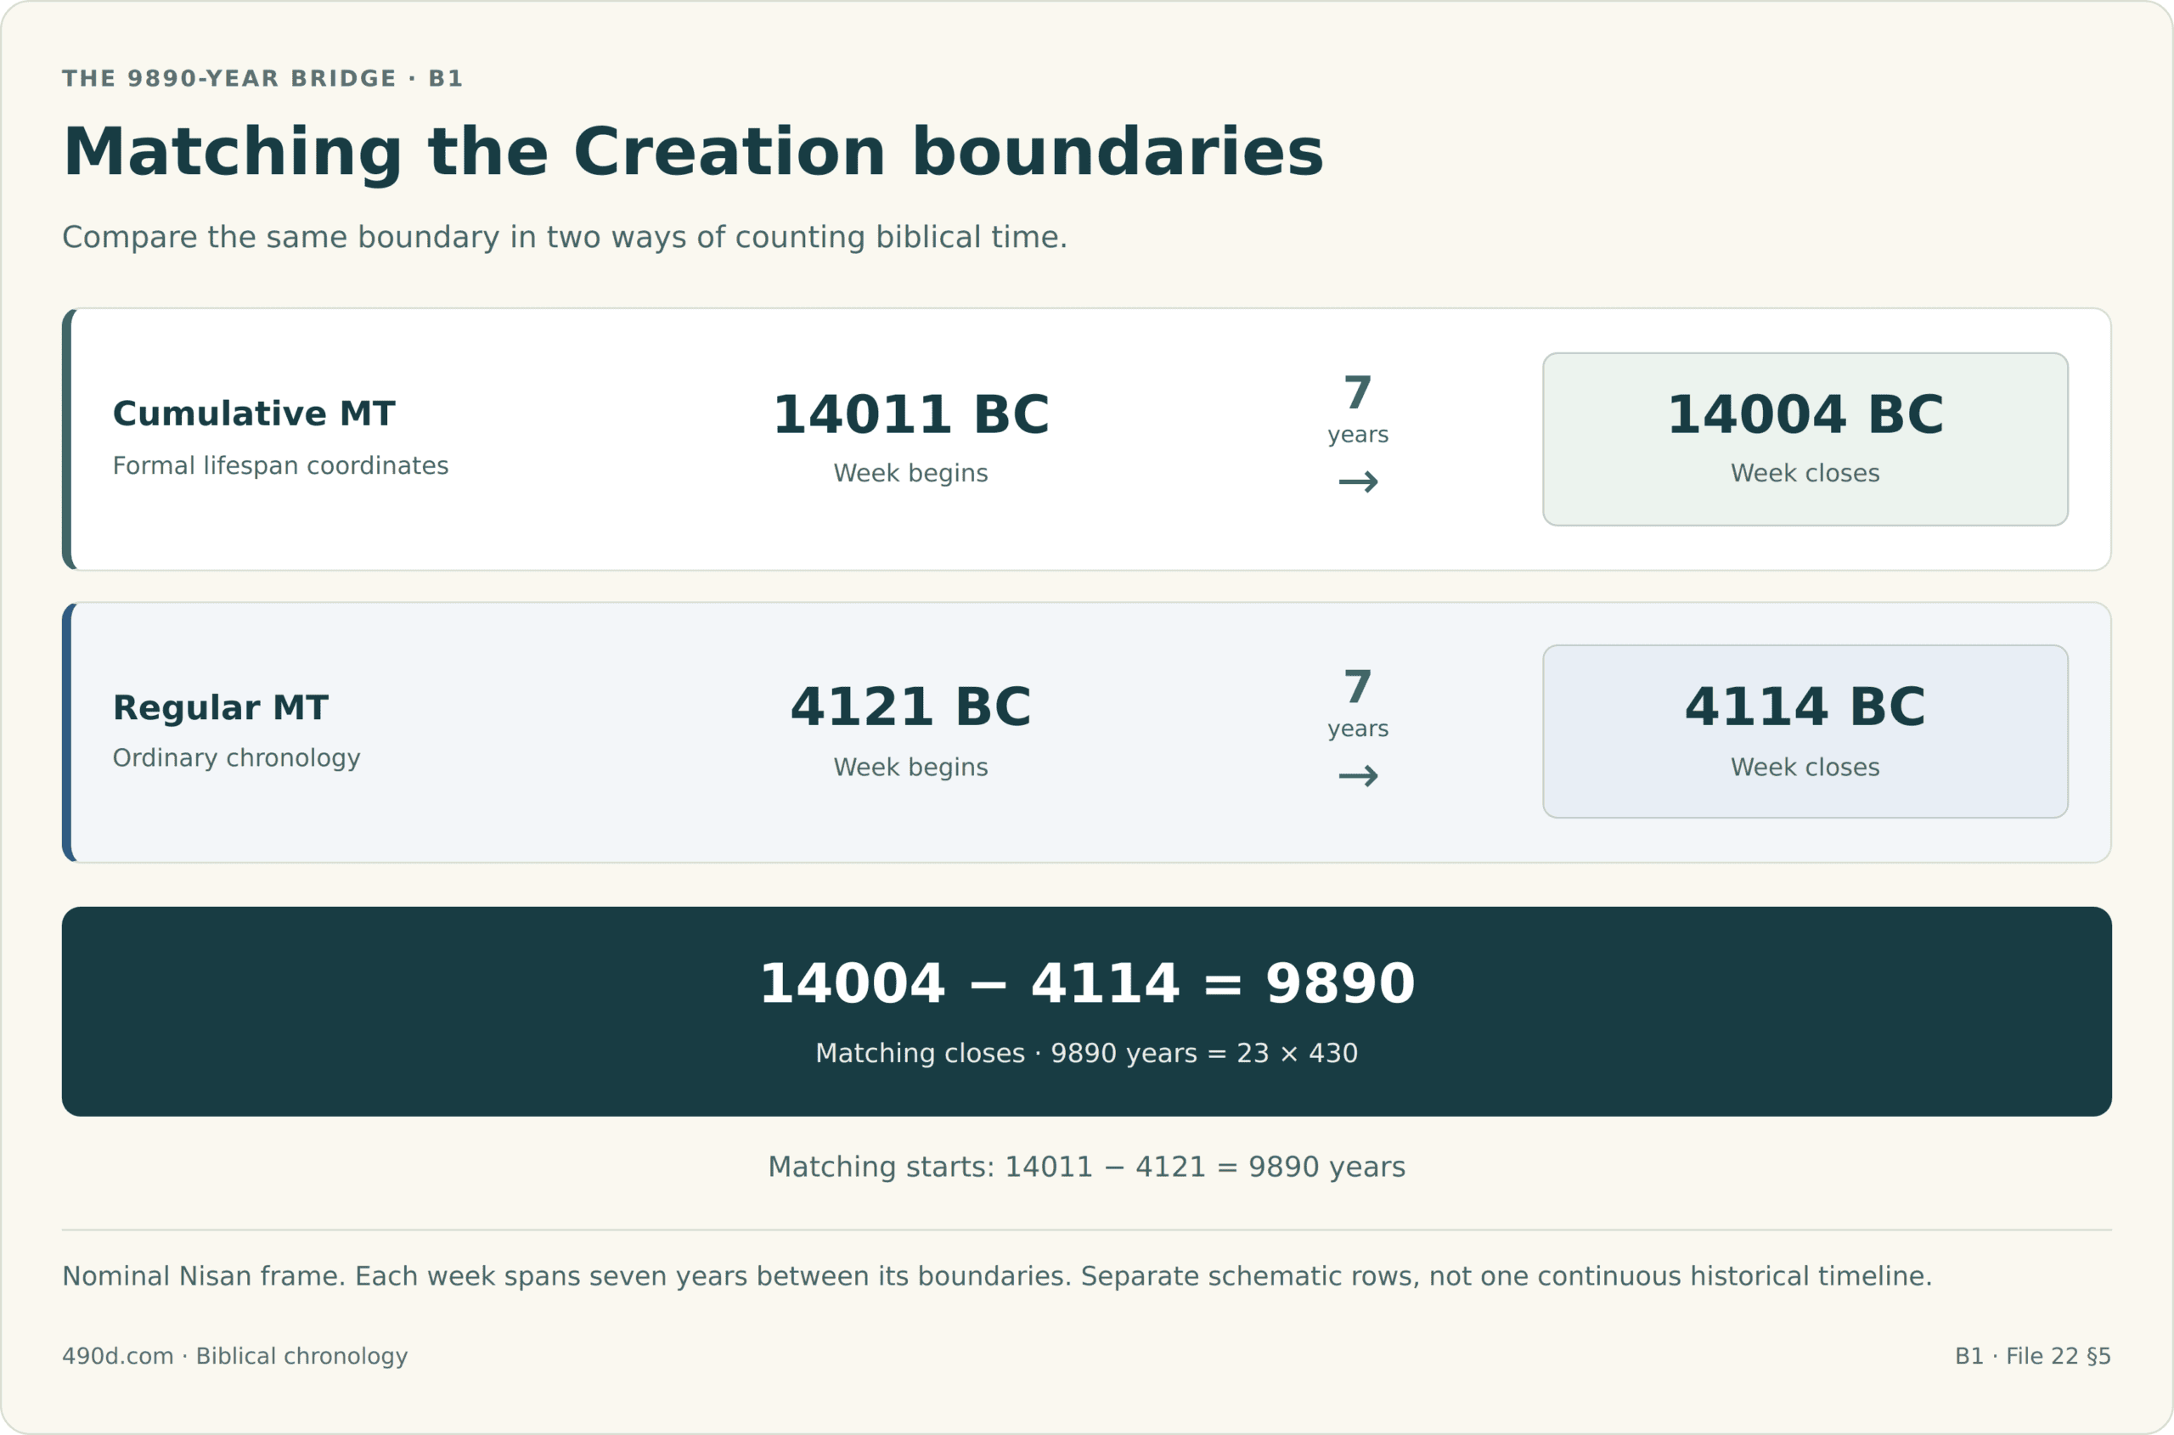Screen dimensions: 2174x1435
Task: Click 'Formal lifespan coordinates' subtitle
Action: [280, 466]
